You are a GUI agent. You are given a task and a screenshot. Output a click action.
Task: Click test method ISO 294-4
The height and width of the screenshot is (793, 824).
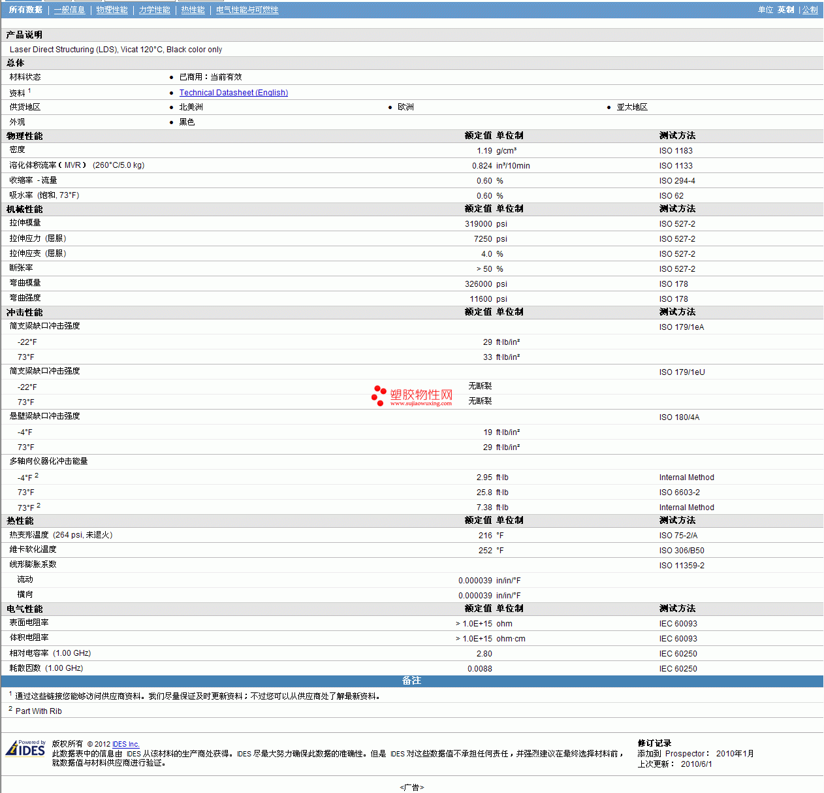pos(677,181)
